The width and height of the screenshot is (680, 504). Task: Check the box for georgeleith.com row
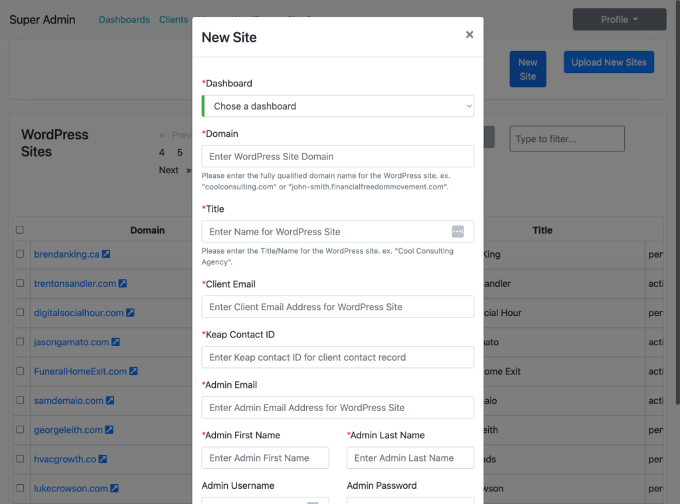pos(21,430)
